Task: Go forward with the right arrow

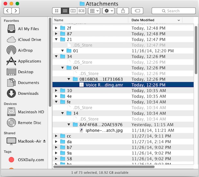Action: point(15,11)
